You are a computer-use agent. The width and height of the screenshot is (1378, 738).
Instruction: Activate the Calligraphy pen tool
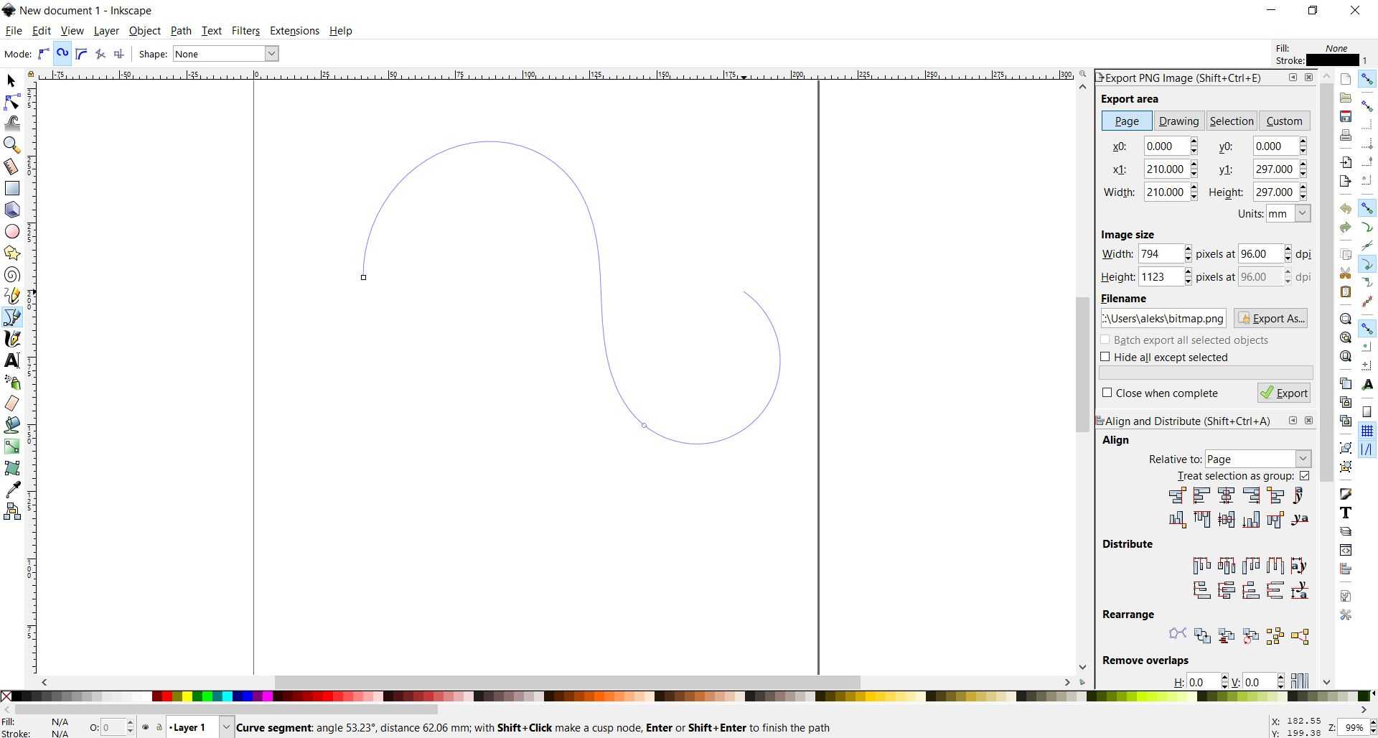[12, 339]
